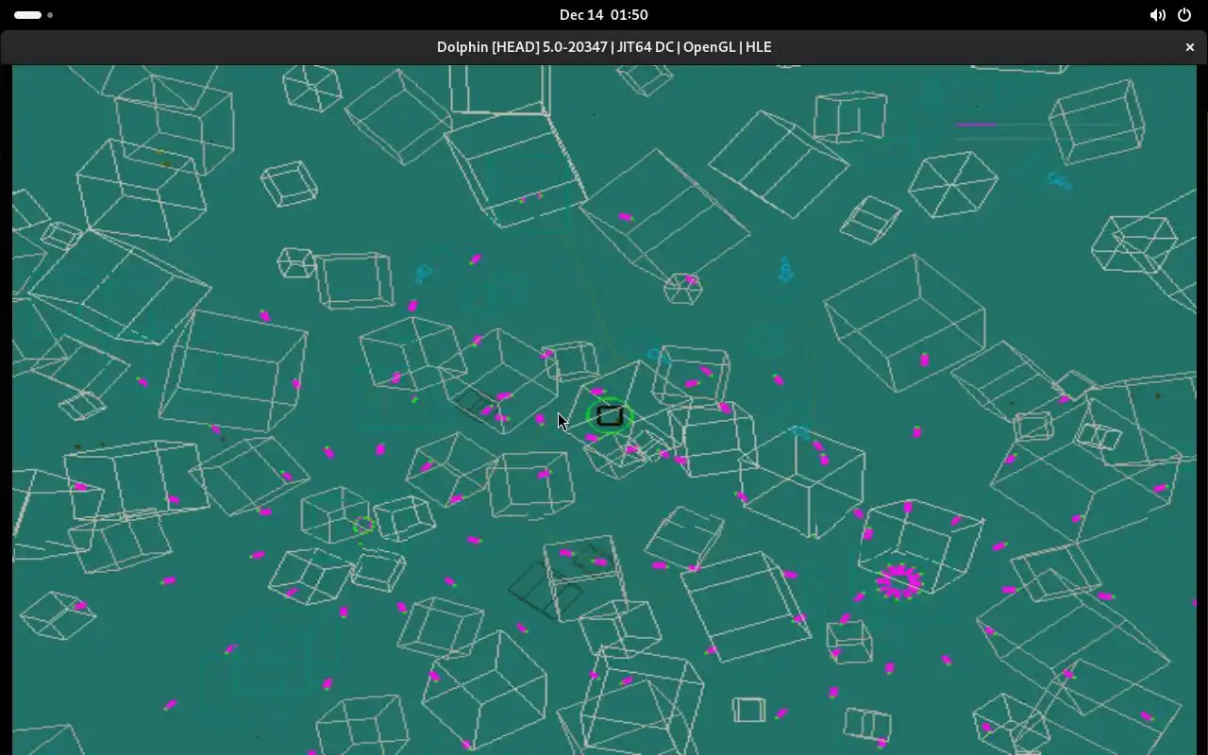This screenshot has height=755, width=1208.
Task: Click the hexagonal wireframe shape near center top
Action: pos(682,289)
